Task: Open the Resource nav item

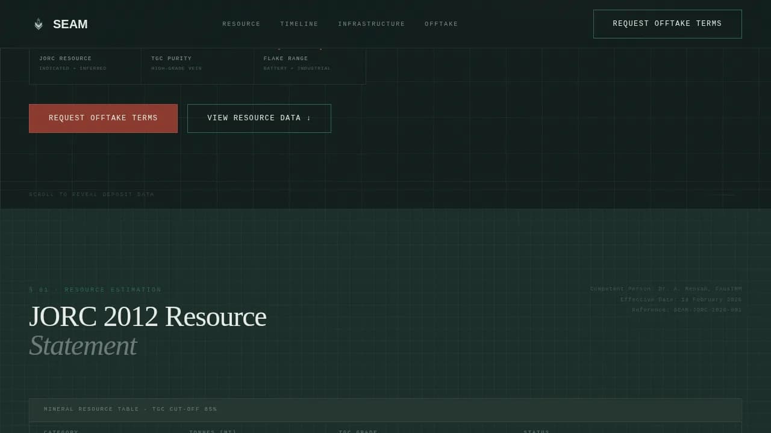Action: 241,24
